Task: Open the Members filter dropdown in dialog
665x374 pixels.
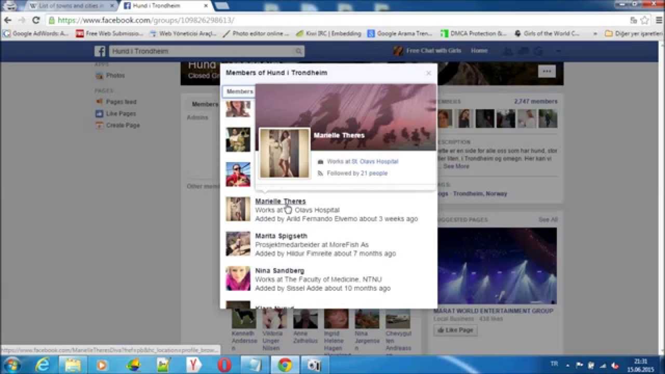Action: [240, 91]
